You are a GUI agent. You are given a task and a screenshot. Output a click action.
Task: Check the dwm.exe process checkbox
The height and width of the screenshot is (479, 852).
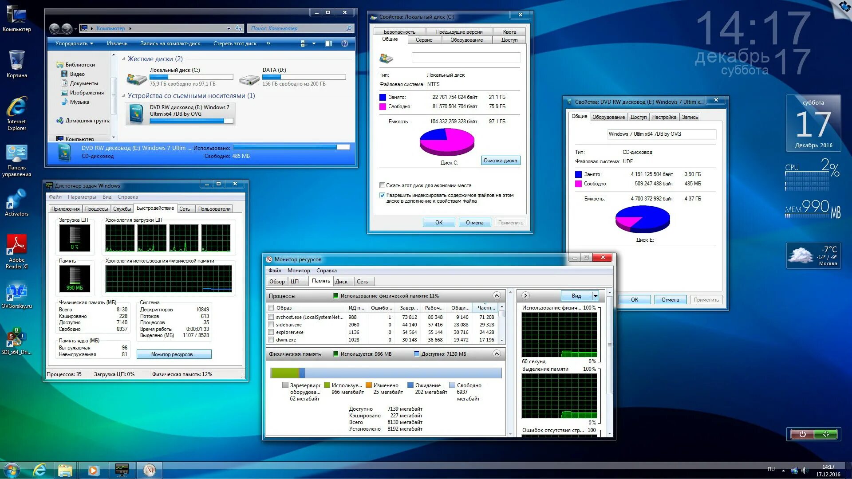point(271,340)
